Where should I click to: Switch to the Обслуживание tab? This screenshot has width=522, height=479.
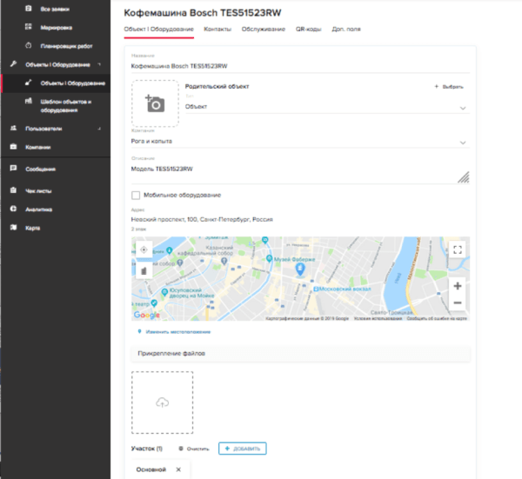coord(264,30)
